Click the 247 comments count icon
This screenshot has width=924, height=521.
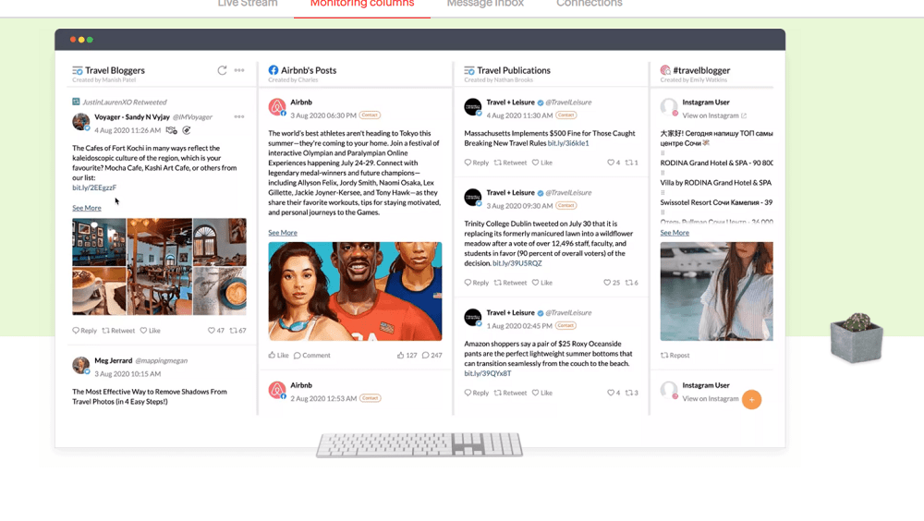(432, 356)
